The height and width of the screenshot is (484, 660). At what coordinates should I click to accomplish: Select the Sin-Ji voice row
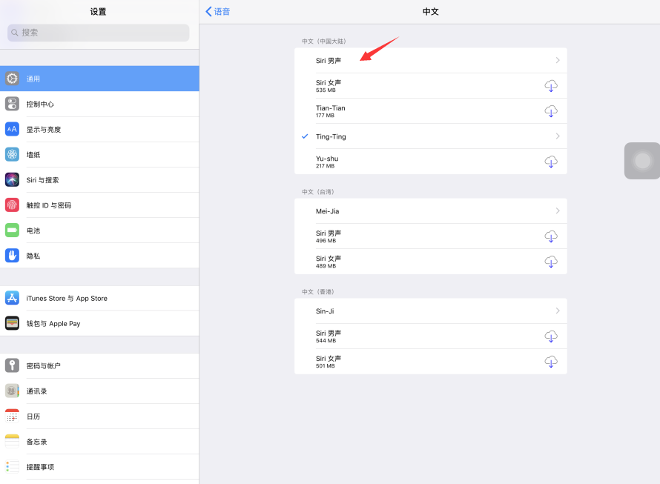[431, 311]
